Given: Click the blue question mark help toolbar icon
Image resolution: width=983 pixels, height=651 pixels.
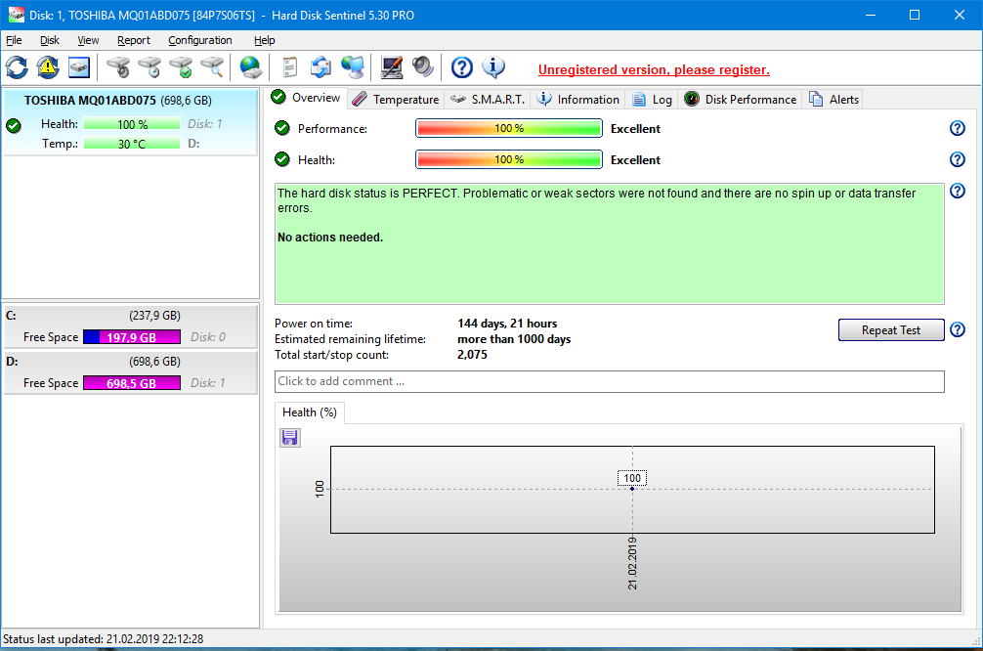Looking at the screenshot, I should click(462, 67).
